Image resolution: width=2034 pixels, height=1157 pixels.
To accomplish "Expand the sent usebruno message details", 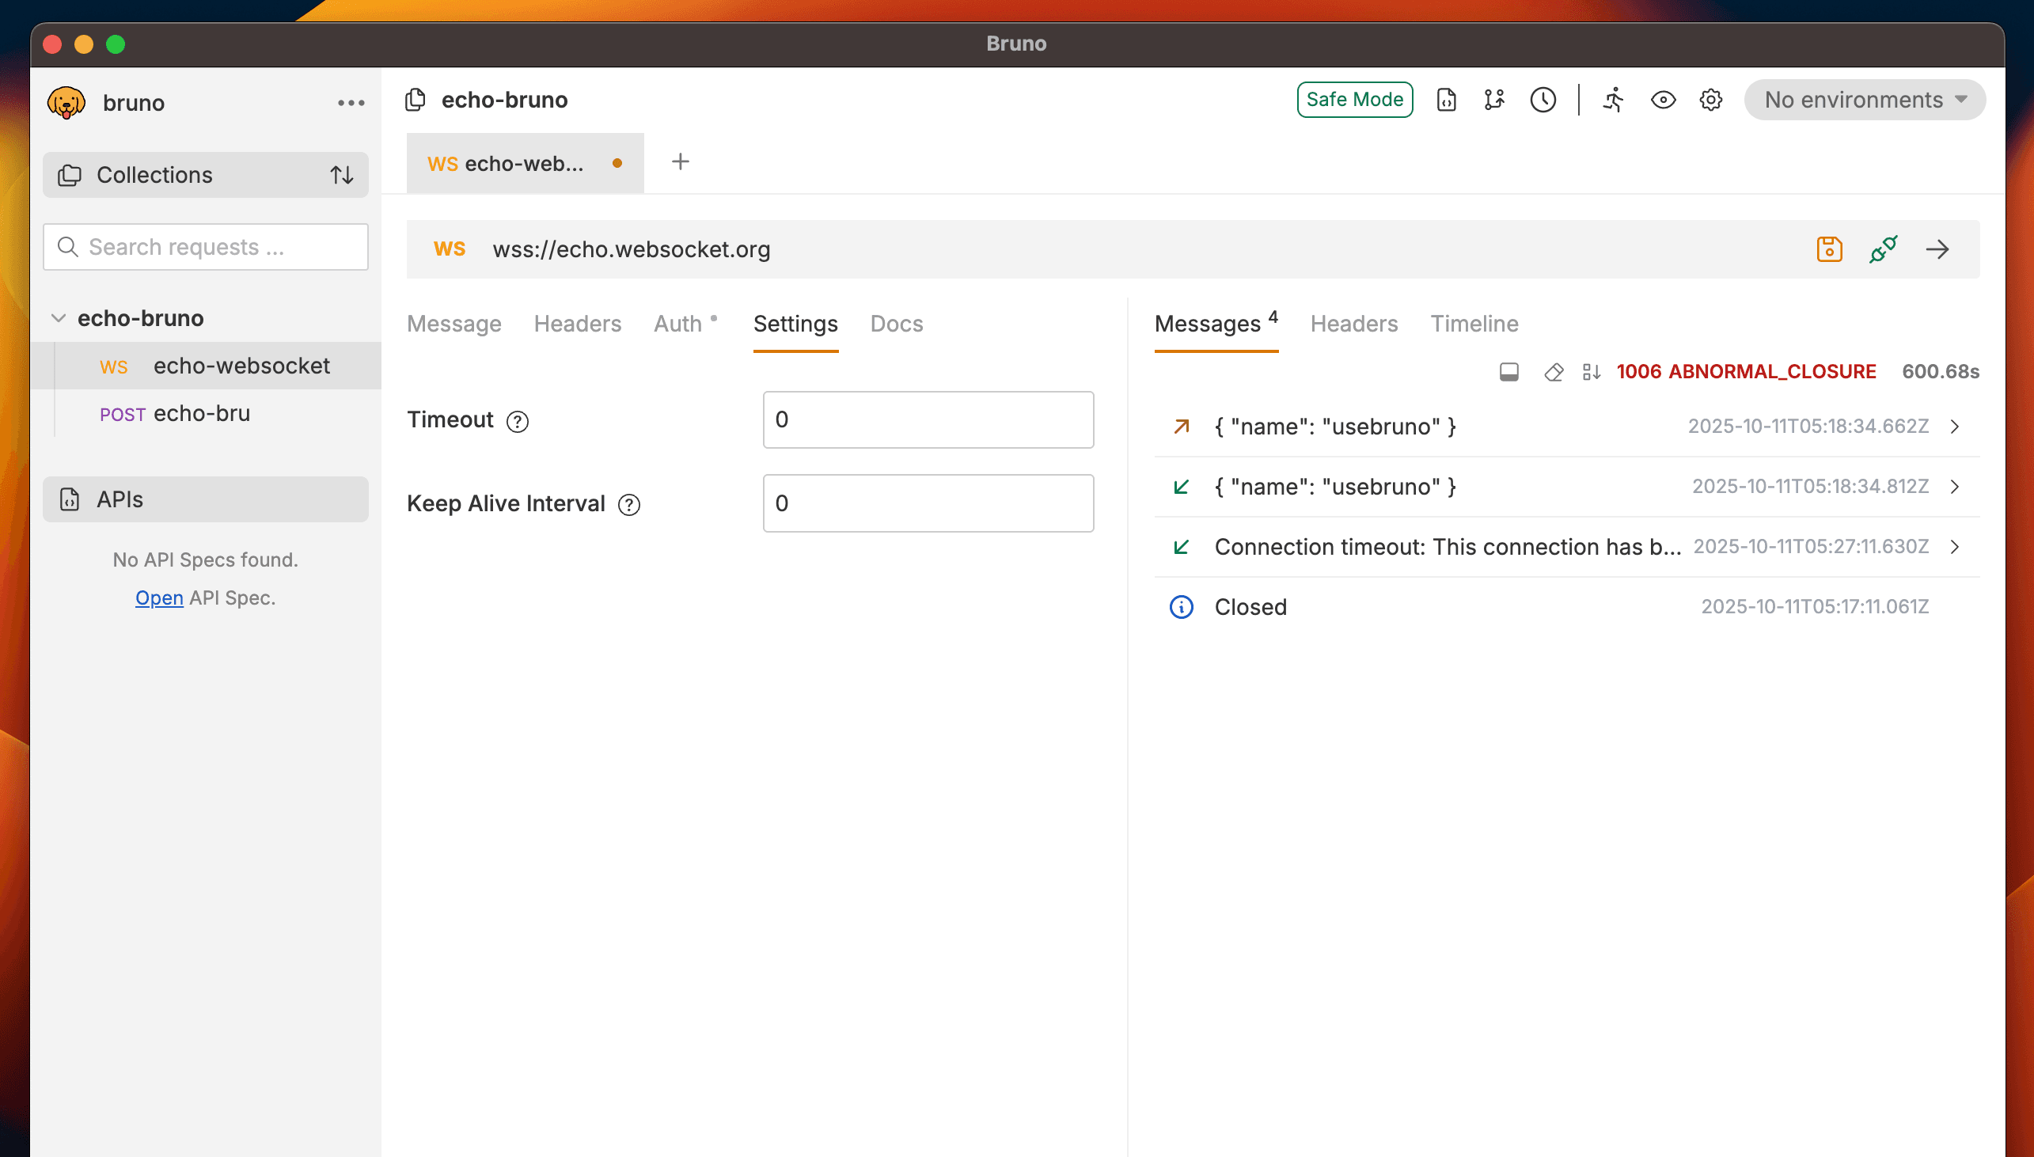I will pyautogui.click(x=1956, y=426).
